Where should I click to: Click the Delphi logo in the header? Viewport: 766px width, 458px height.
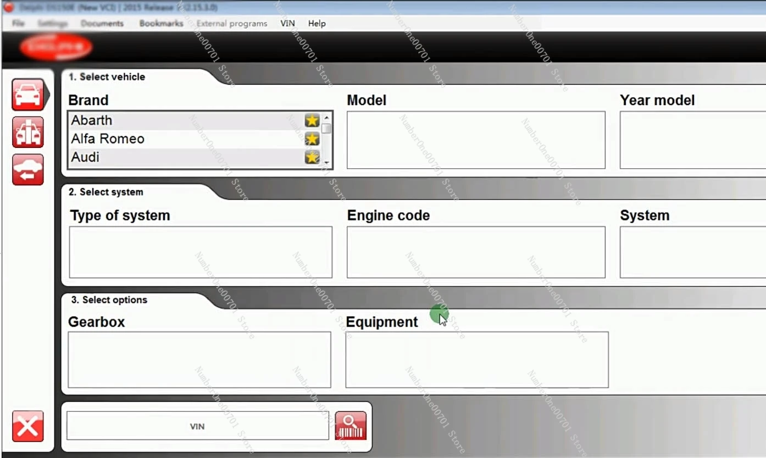click(x=56, y=47)
